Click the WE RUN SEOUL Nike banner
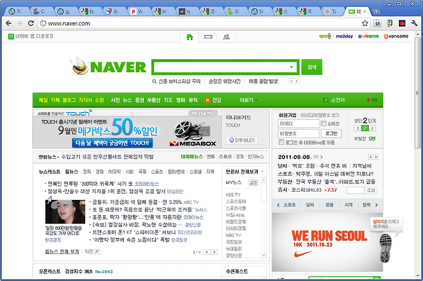 click(x=327, y=242)
